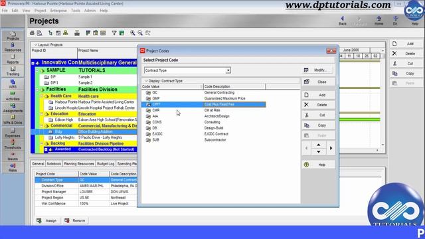This screenshot has width=425, height=239.
Task: Open the File menu
Action: click(x=5, y=11)
